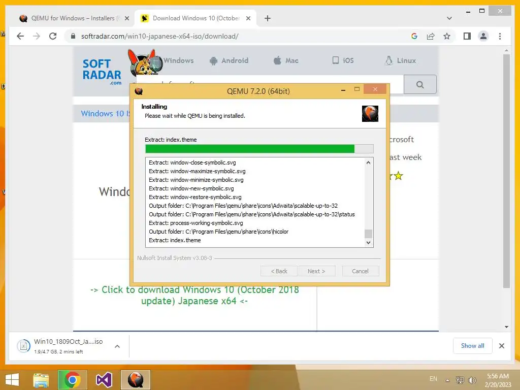Click the SoftRadar search magnifier button
Viewport: 520px width, 390px height.
pyautogui.click(x=420, y=85)
